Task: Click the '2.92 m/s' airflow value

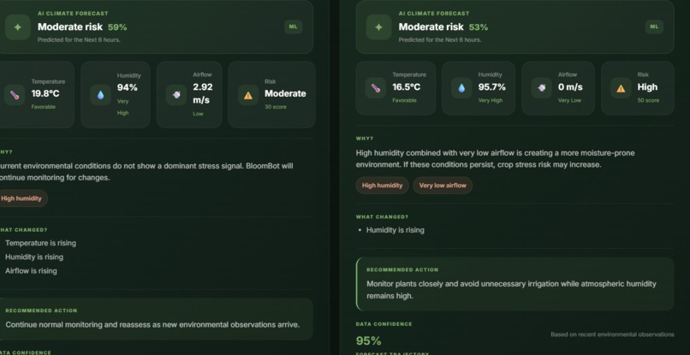Action: (202, 93)
